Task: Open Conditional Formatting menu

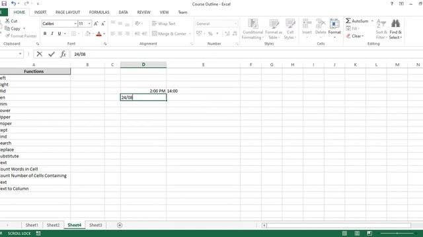Action: tap(252, 29)
